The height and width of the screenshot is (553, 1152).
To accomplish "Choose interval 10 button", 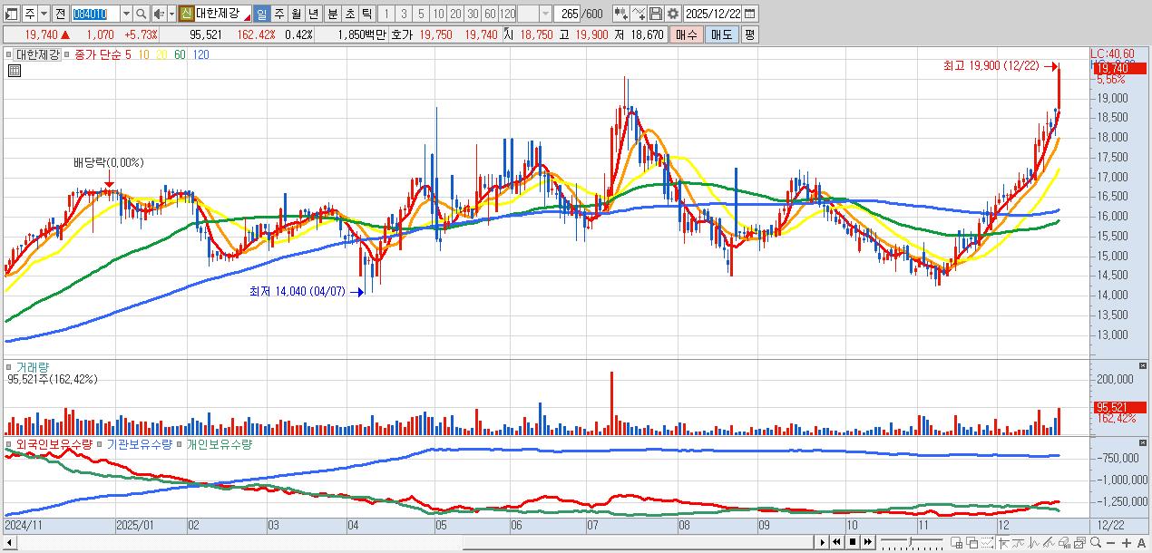I will click(438, 14).
